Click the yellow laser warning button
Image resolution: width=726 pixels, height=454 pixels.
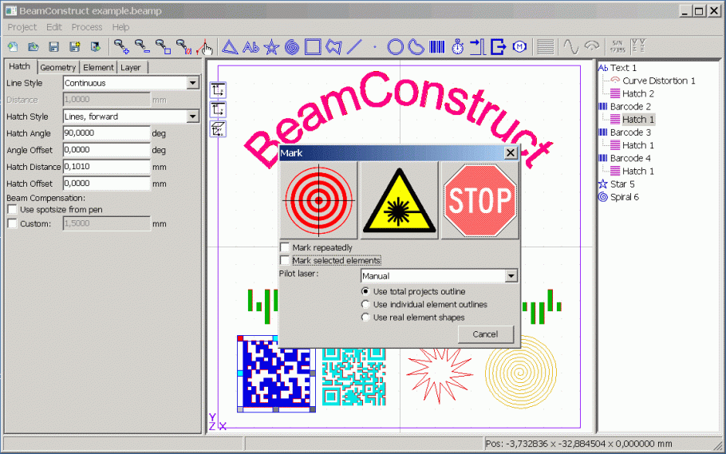(x=399, y=200)
